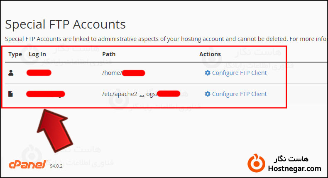Click gear icon in the /home/ row
Screen dimensions: 328x178
208,73
